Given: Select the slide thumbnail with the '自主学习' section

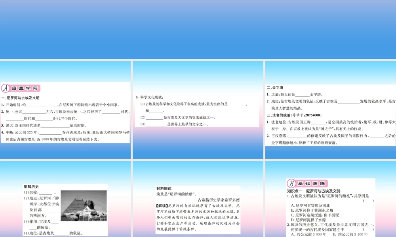Looking at the screenshot, I should point(65,110).
